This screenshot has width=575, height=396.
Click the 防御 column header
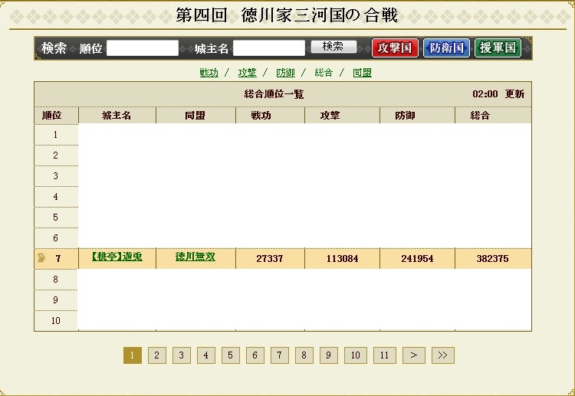pos(417,116)
